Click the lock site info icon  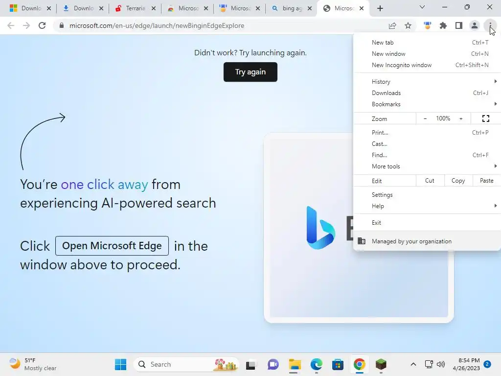(62, 25)
